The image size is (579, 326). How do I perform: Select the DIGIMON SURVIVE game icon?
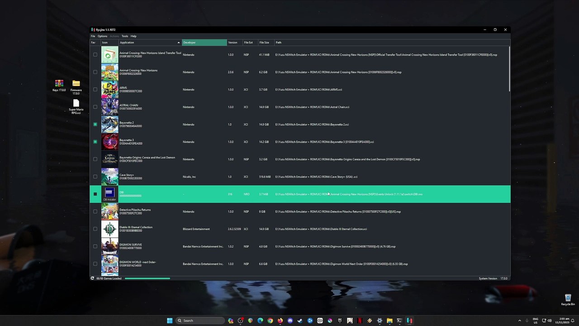[109, 246]
